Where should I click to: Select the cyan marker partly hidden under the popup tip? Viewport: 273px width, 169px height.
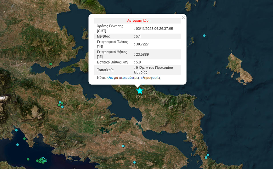click(x=143, y=84)
